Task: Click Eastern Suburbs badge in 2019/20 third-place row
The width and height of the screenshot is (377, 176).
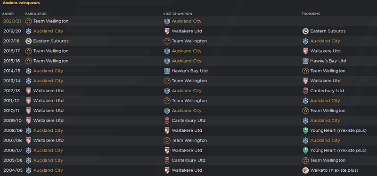Action: (x=305, y=31)
